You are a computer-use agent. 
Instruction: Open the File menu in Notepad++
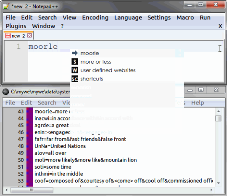click(x=11, y=18)
